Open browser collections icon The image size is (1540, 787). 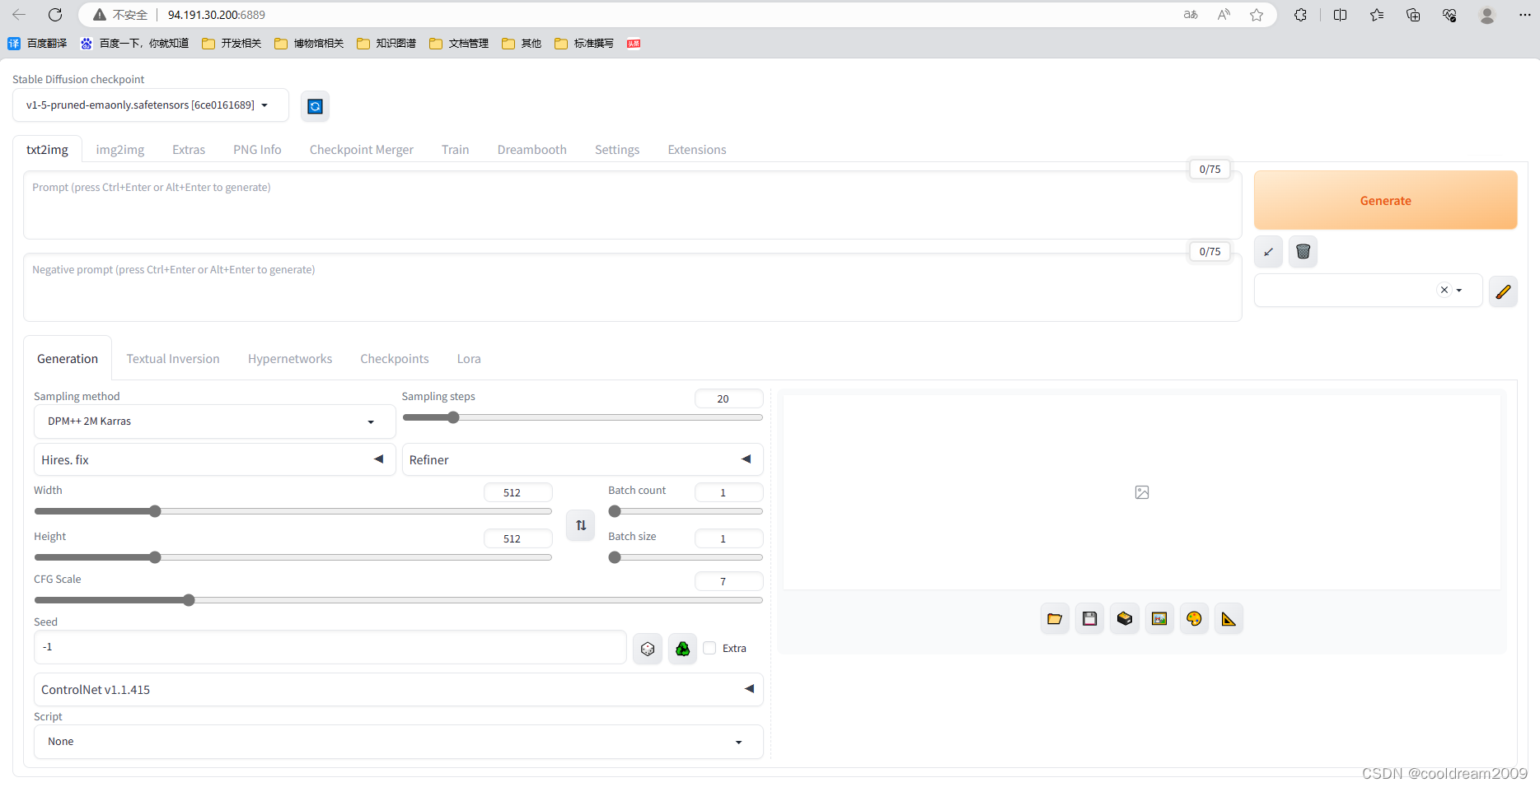1413,15
